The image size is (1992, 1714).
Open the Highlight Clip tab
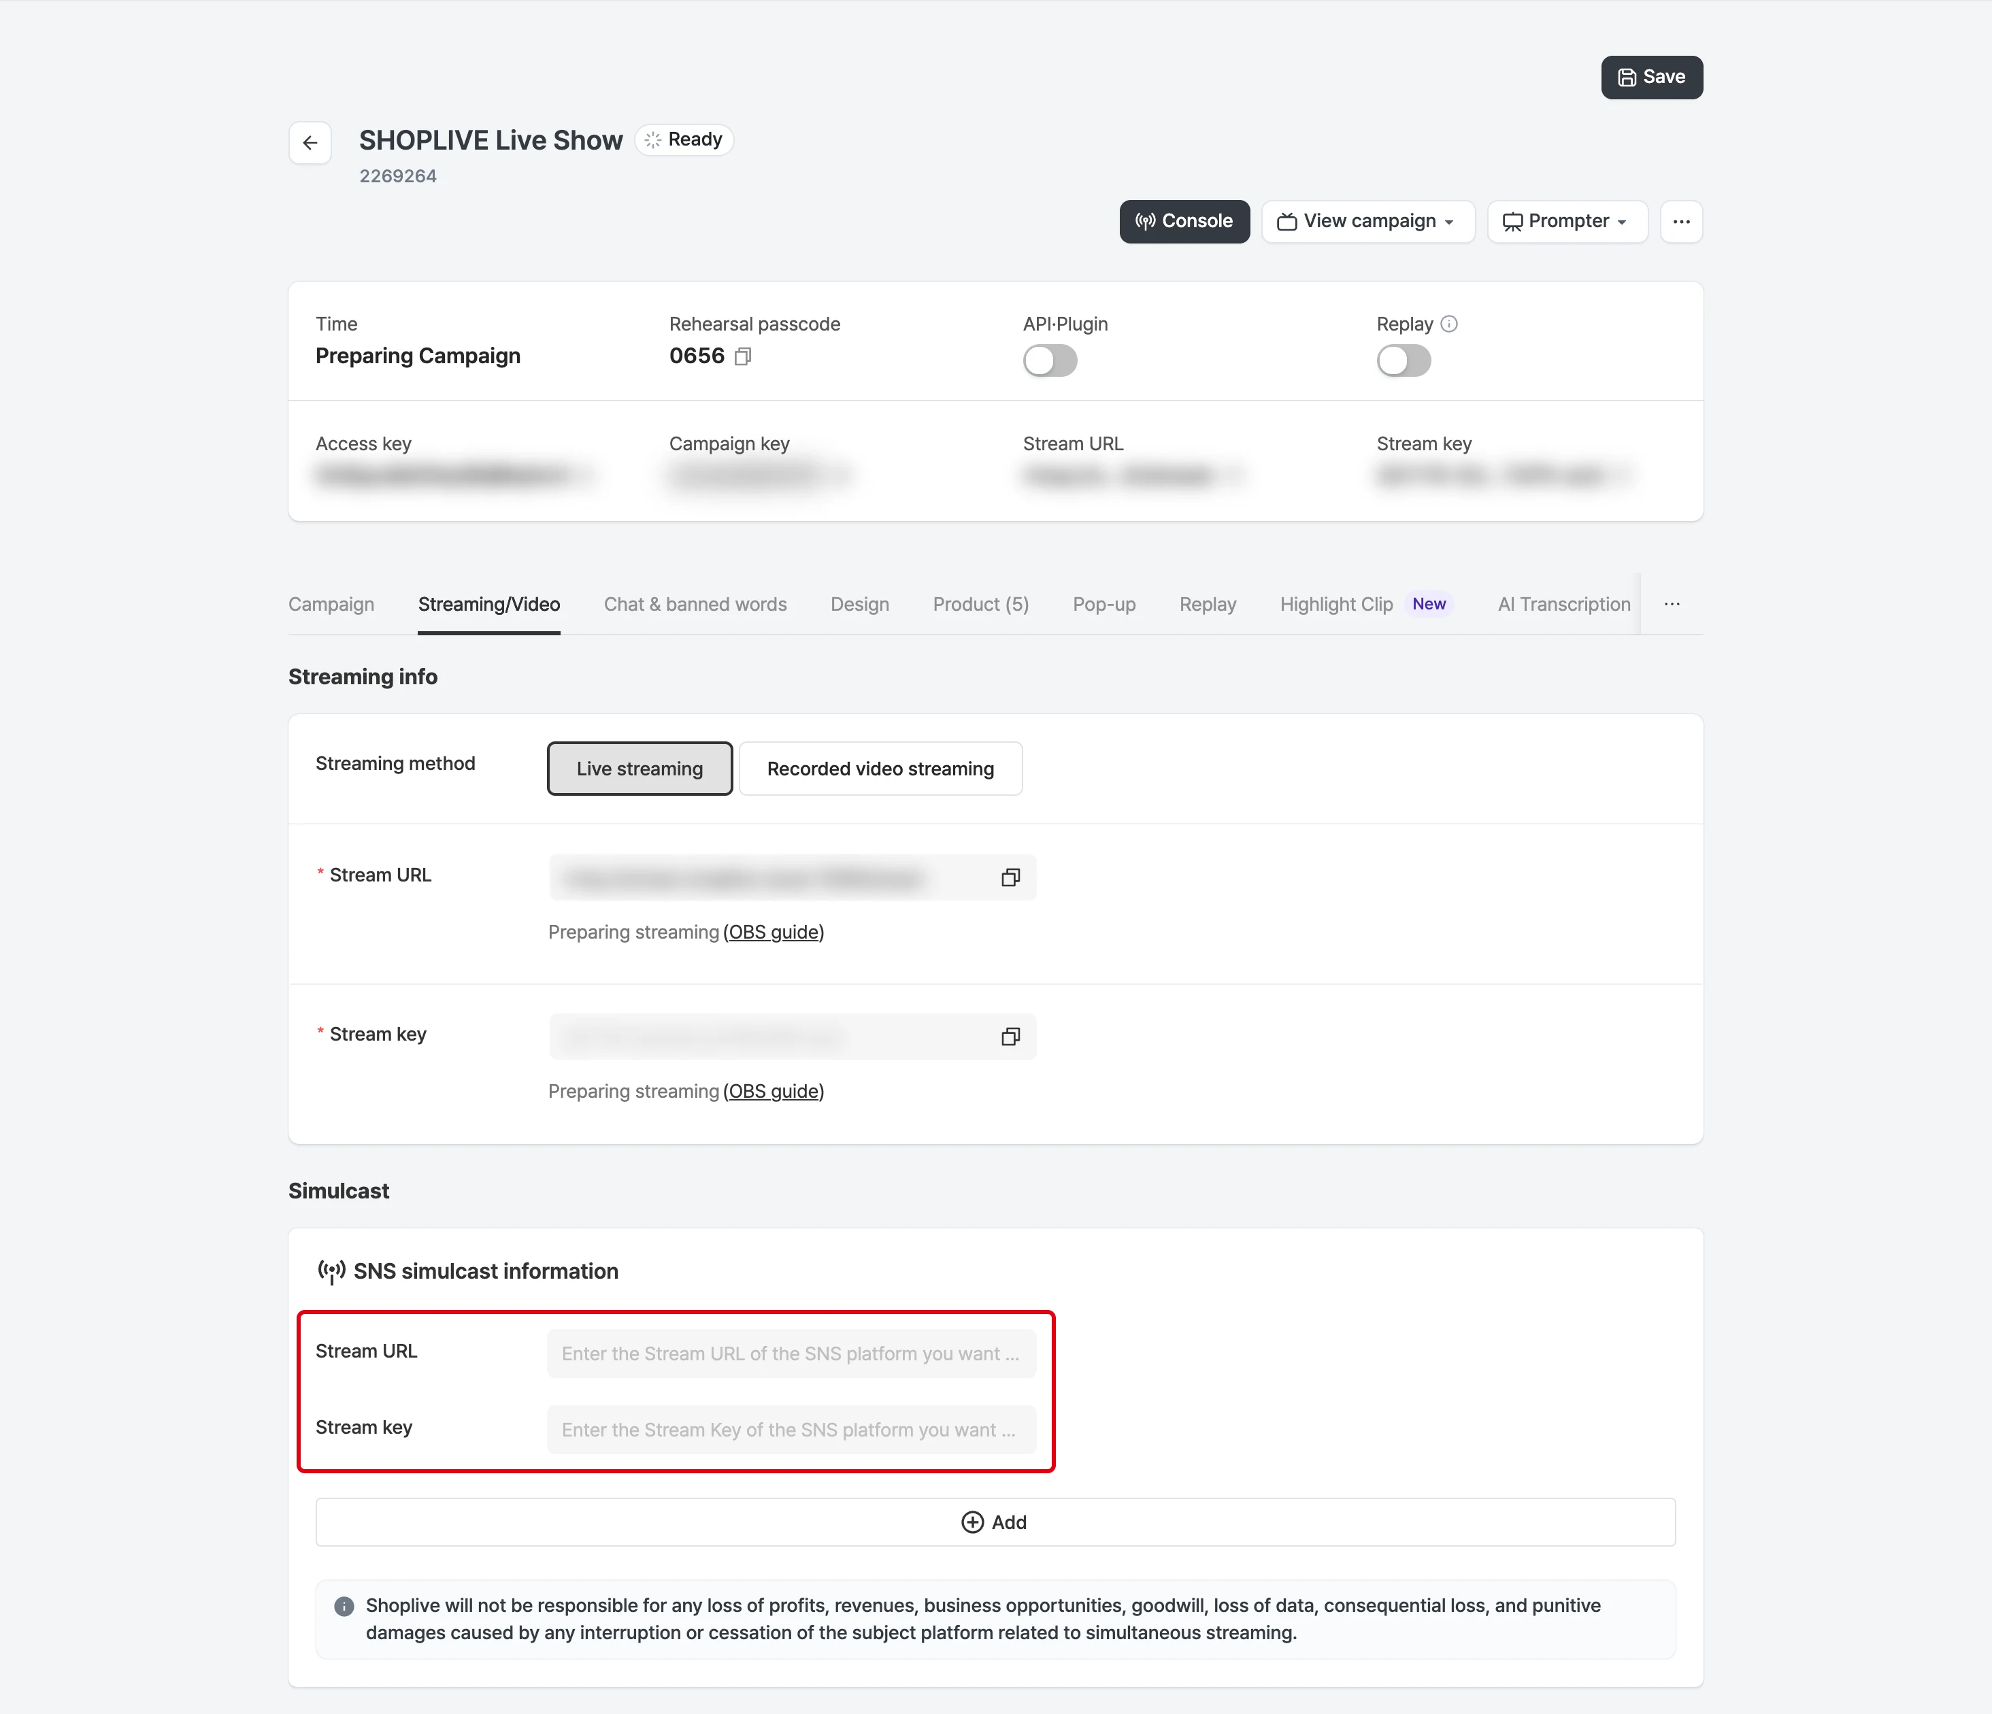tap(1335, 605)
